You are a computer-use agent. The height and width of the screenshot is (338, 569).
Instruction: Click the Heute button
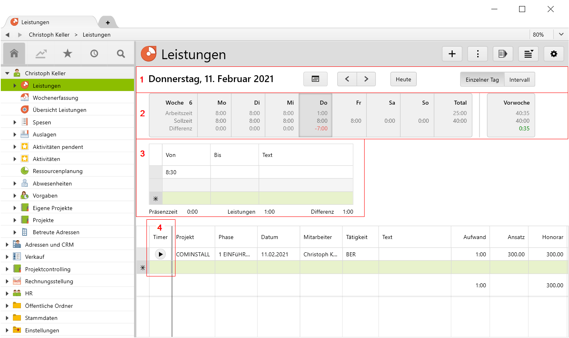(403, 79)
